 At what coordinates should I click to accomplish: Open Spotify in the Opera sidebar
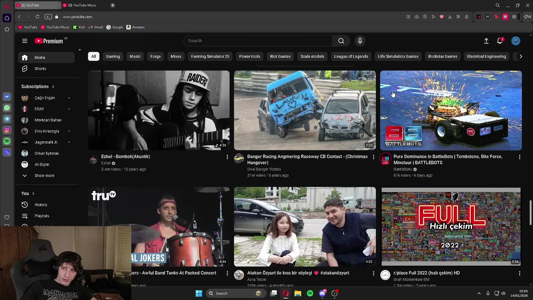pos(7,142)
